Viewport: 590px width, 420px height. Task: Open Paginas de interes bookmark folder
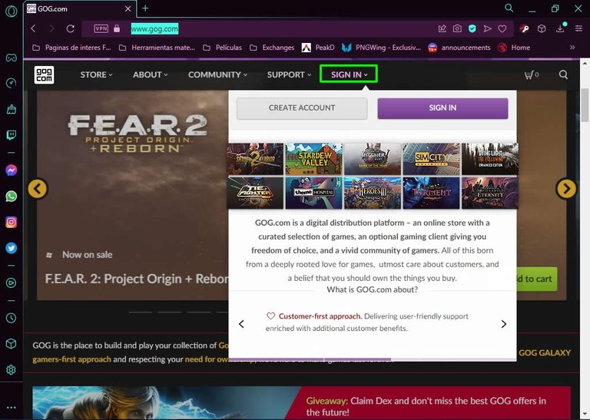point(71,48)
